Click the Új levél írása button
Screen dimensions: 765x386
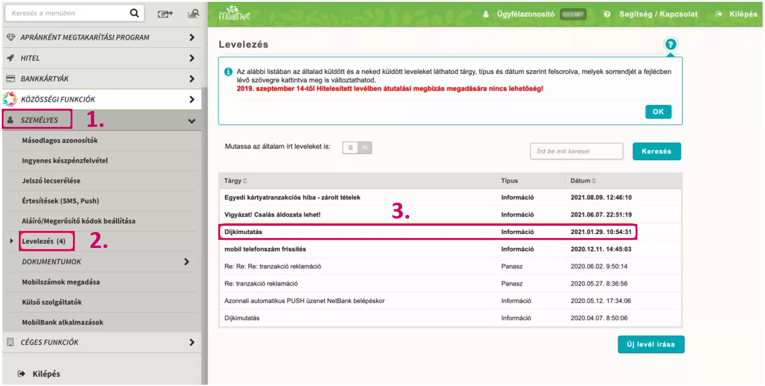(651, 344)
